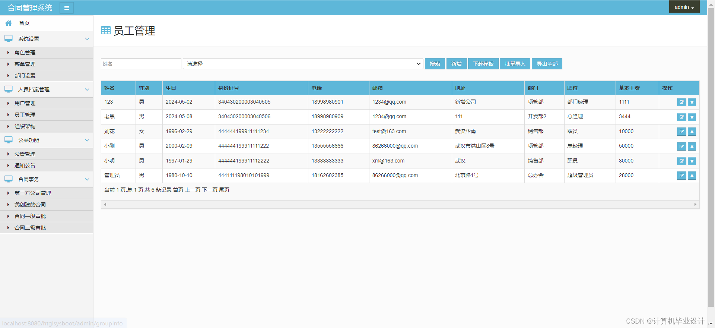Open the 请选择 department dropdown
715x328 pixels.
[x=303, y=64]
